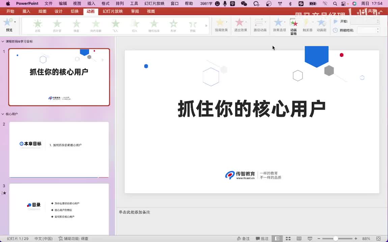The width and height of the screenshot is (388, 242).
Task: Switch to the 幻灯片放映 Slide Show ribbon tab
Action: pos(113,11)
